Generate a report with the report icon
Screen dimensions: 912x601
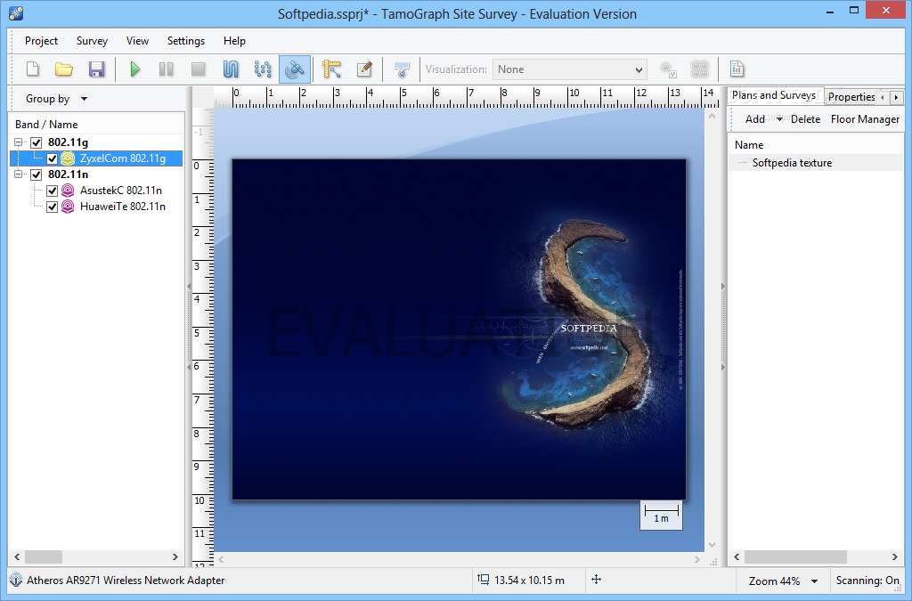pos(737,69)
